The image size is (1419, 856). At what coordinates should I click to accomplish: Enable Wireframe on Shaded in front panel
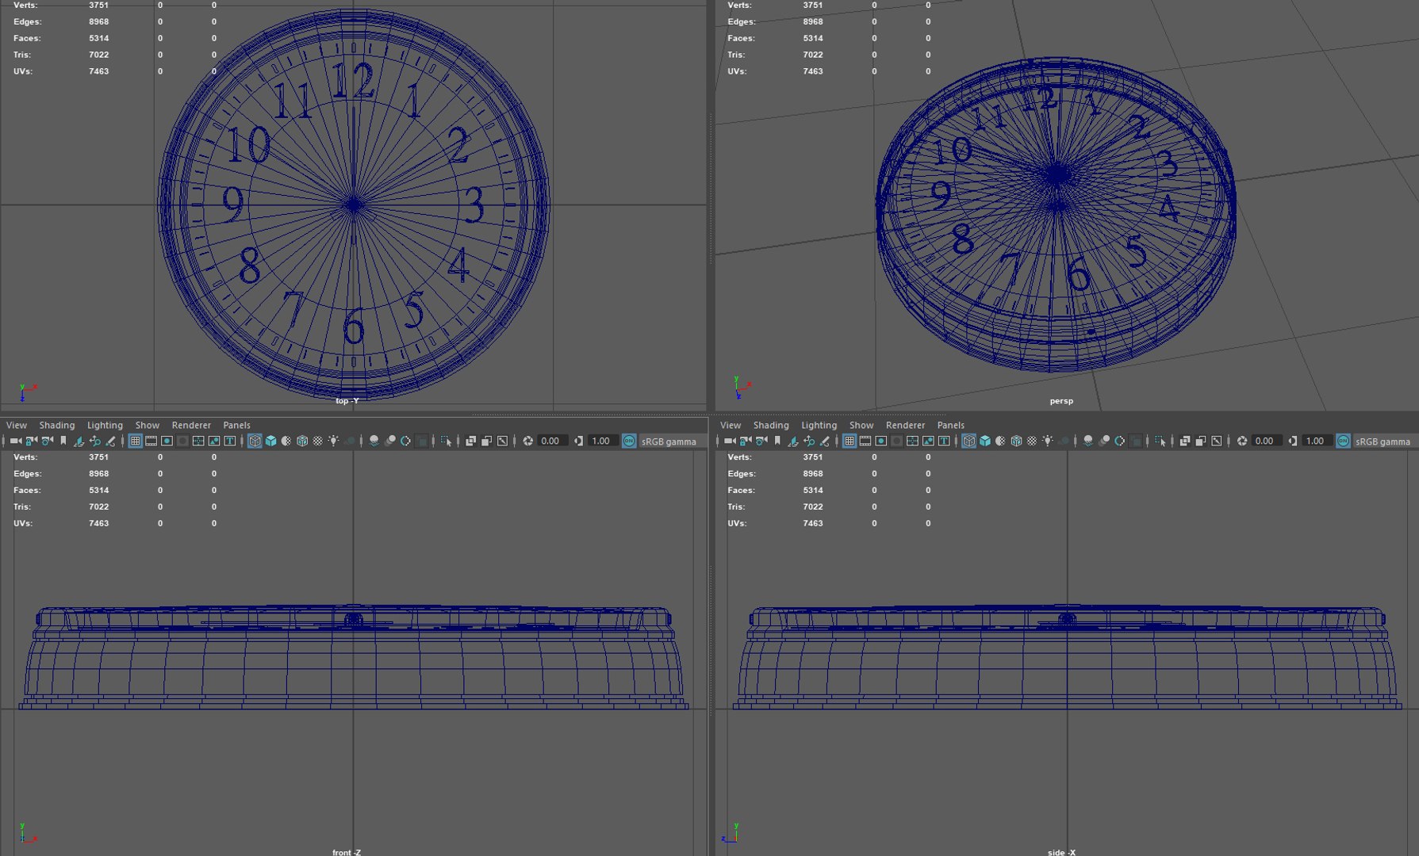pyautogui.click(x=302, y=441)
